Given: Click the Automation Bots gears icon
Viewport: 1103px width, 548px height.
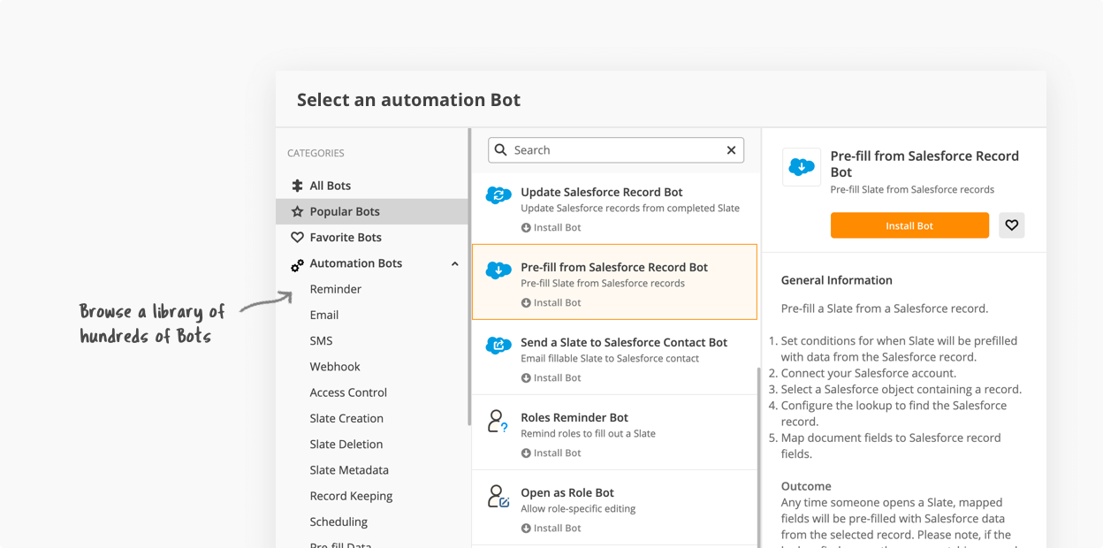Looking at the screenshot, I should [x=297, y=264].
